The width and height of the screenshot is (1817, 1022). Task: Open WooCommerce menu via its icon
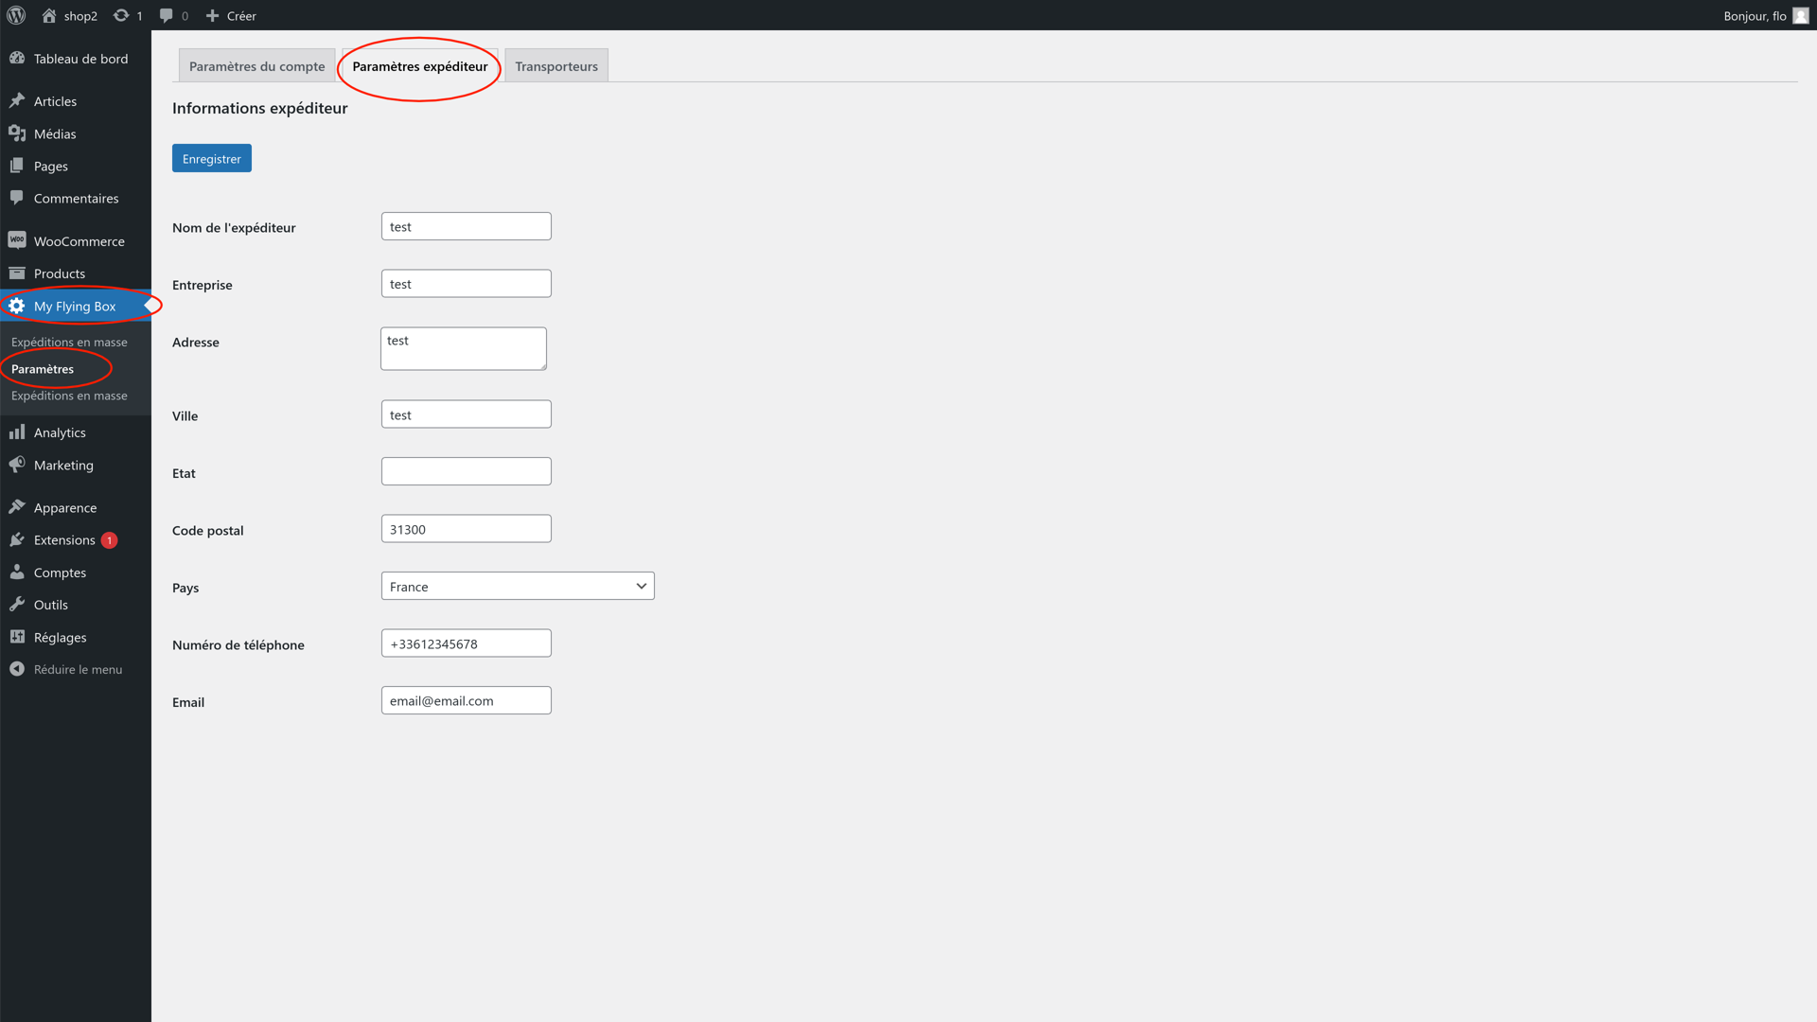(x=17, y=240)
